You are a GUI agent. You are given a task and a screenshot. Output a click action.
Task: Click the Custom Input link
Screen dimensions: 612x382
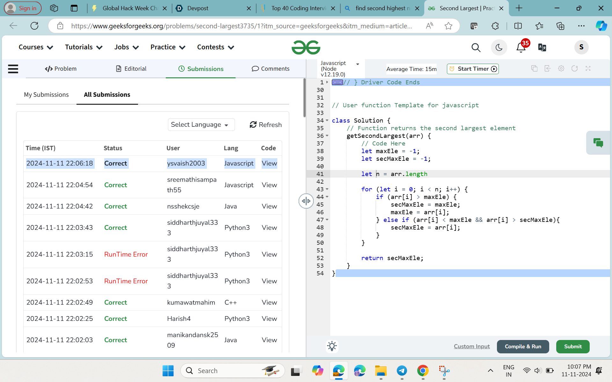[471, 346]
